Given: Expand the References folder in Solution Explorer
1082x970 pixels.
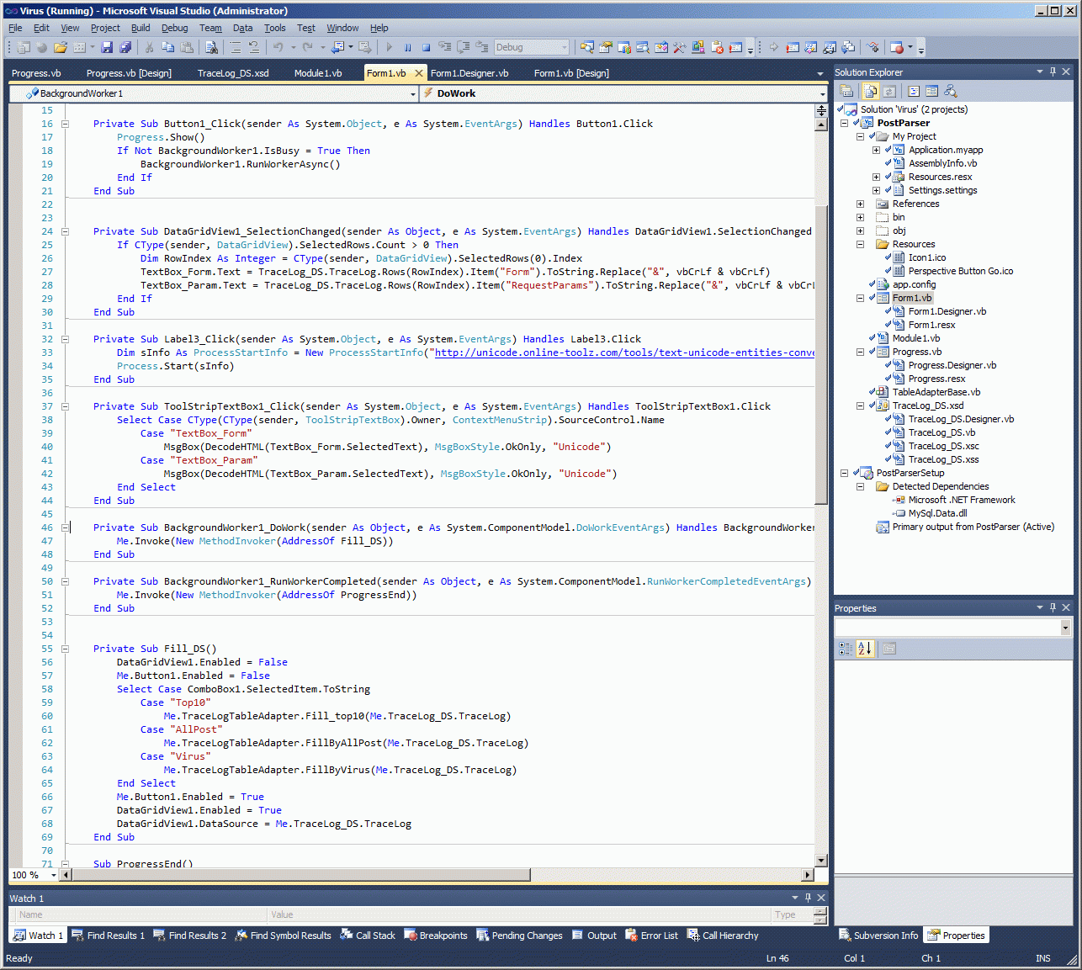Looking at the screenshot, I should pyautogui.click(x=860, y=204).
